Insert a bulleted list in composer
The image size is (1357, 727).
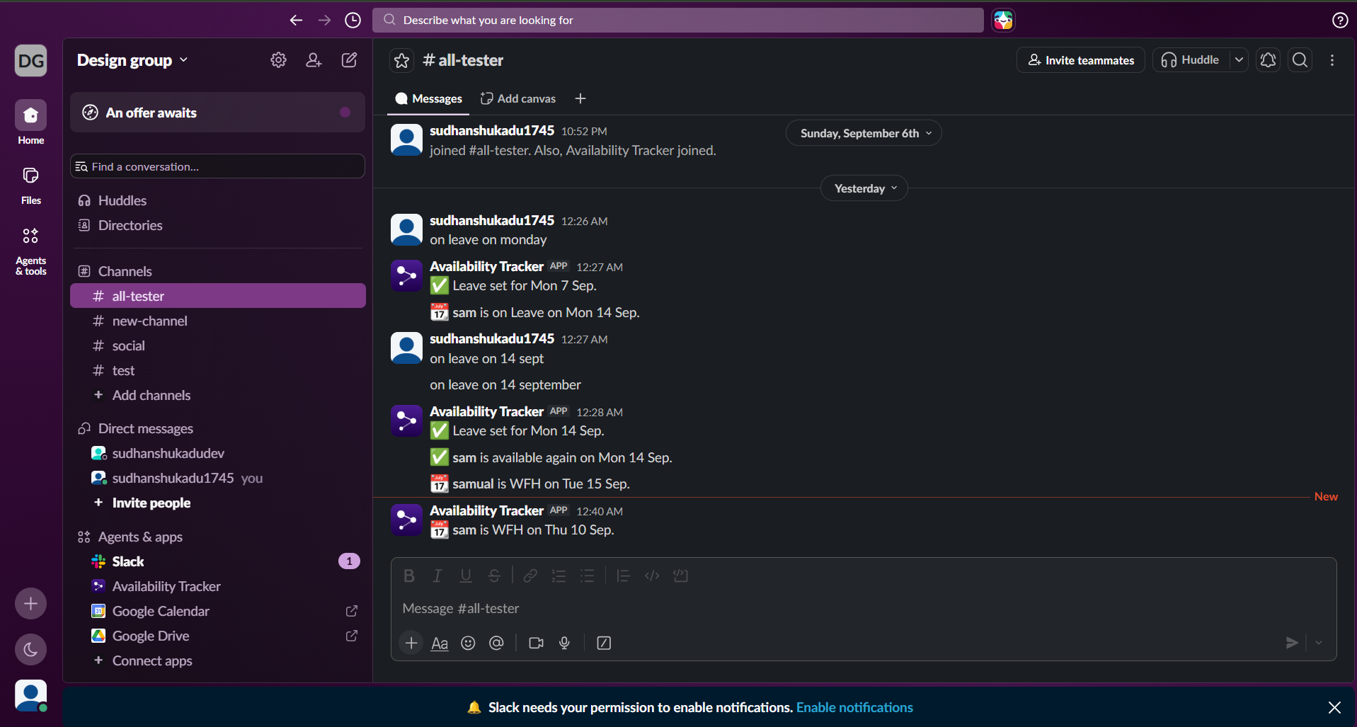coord(587,576)
